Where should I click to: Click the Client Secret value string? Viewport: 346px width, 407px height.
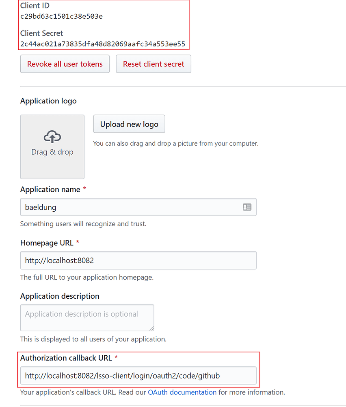tap(103, 44)
